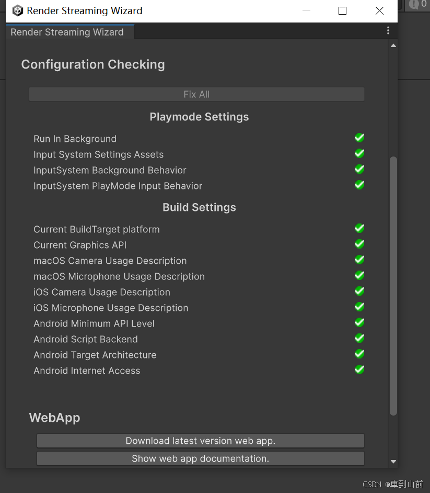Click the vertical scrollbar thumb
The height and width of the screenshot is (493, 430).
pos(393,286)
